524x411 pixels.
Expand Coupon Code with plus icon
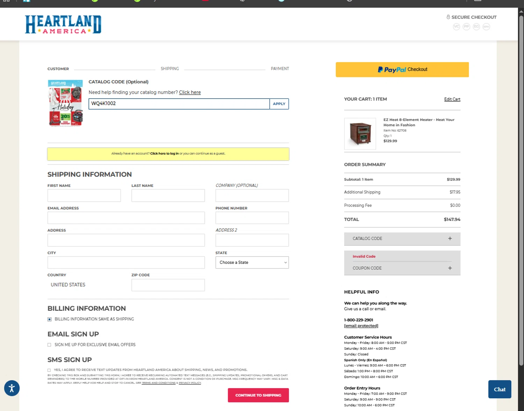pos(450,268)
